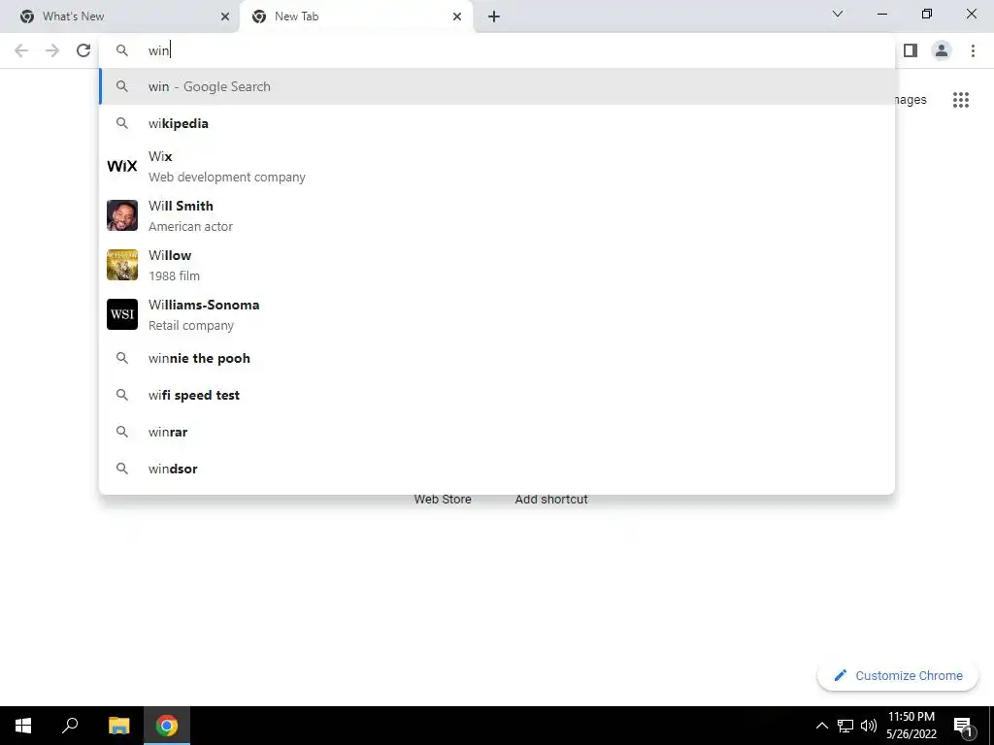994x745 pixels.
Task: Choose 'win - Google Search' suggestion
Action: pyautogui.click(x=497, y=86)
